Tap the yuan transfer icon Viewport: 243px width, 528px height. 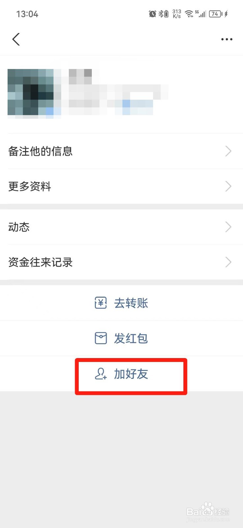pyautogui.click(x=101, y=303)
